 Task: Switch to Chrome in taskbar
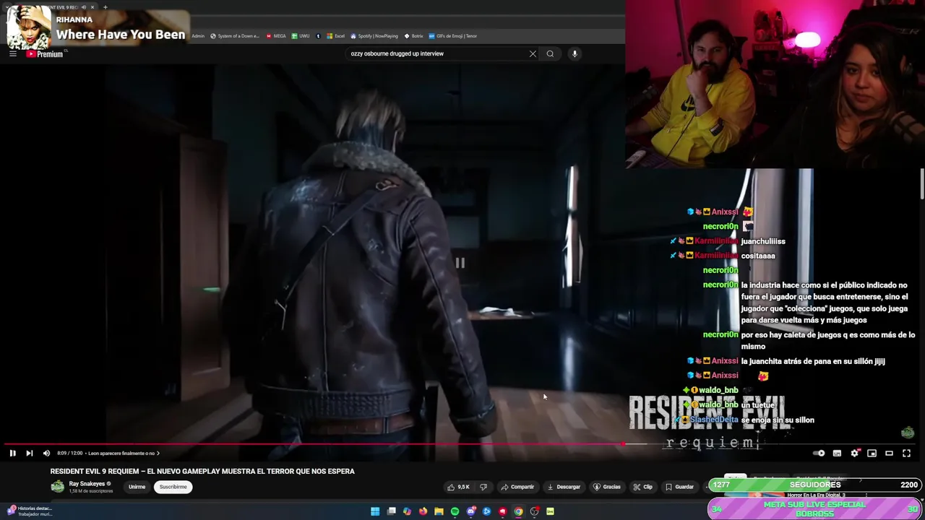pyautogui.click(x=518, y=511)
